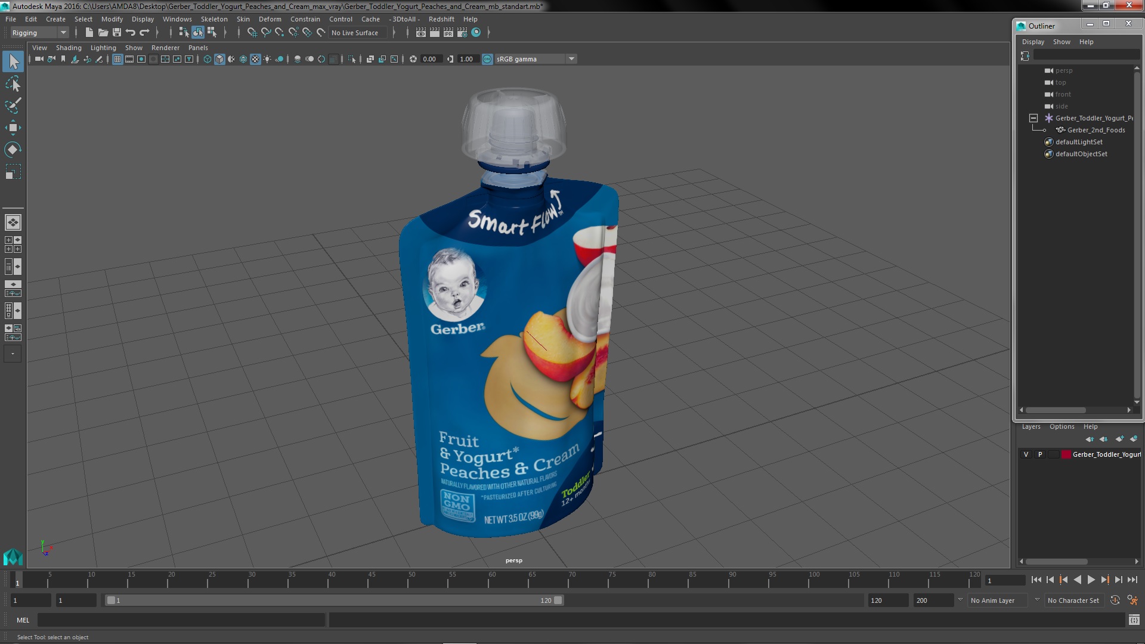
Task: Go to end of playback range
Action: click(x=1132, y=580)
